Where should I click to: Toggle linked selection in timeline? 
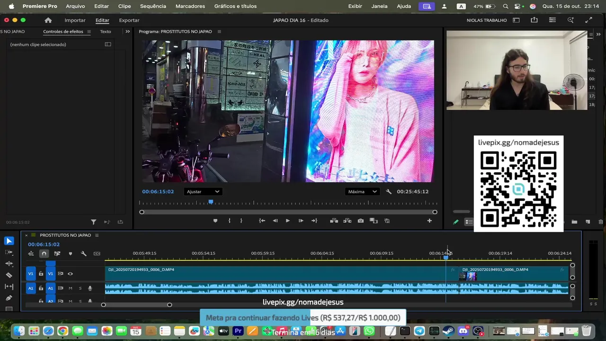pos(57,253)
